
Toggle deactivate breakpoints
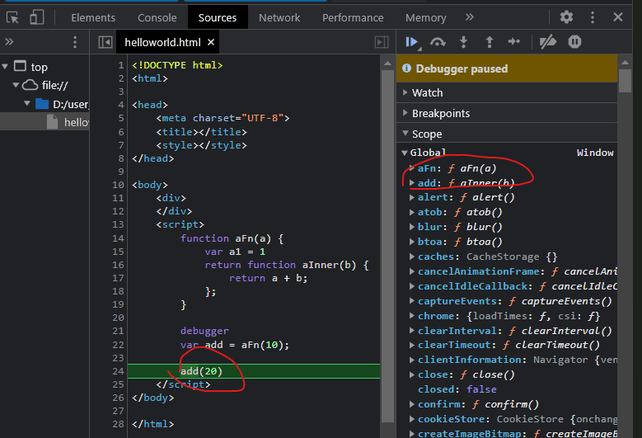pos(548,42)
